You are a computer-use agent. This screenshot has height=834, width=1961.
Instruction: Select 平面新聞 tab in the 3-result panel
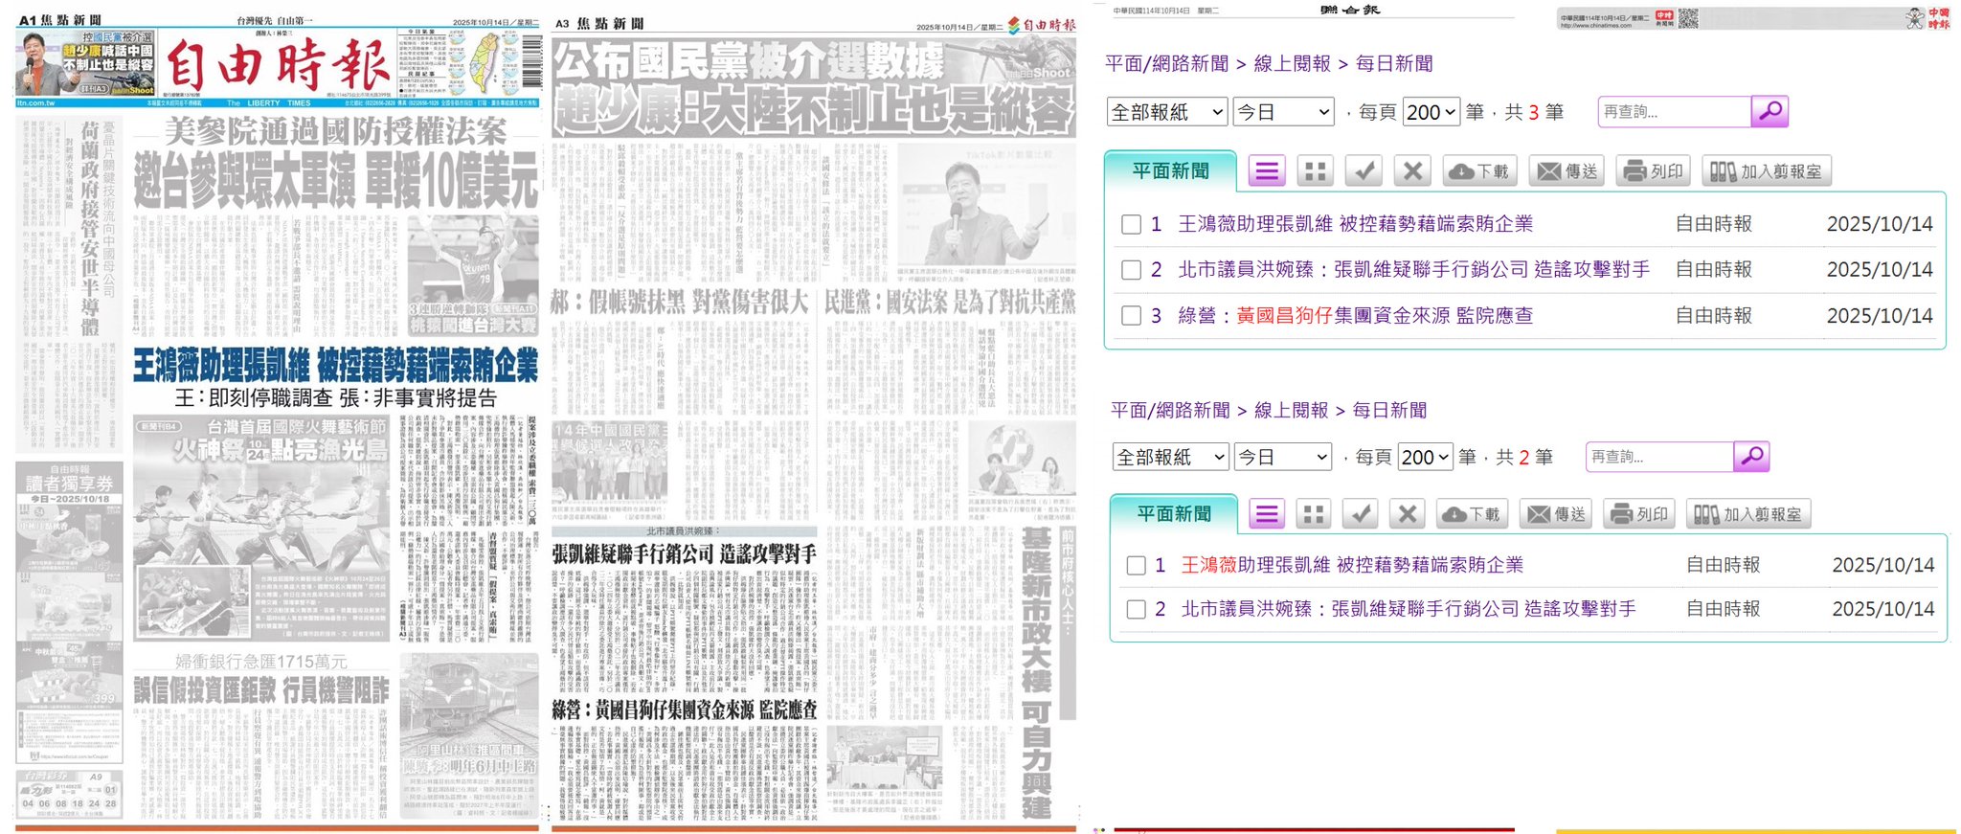[1170, 170]
